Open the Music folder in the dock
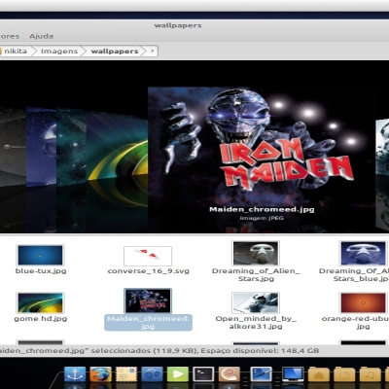The height and width of the screenshot is (389, 389). (x=370, y=374)
